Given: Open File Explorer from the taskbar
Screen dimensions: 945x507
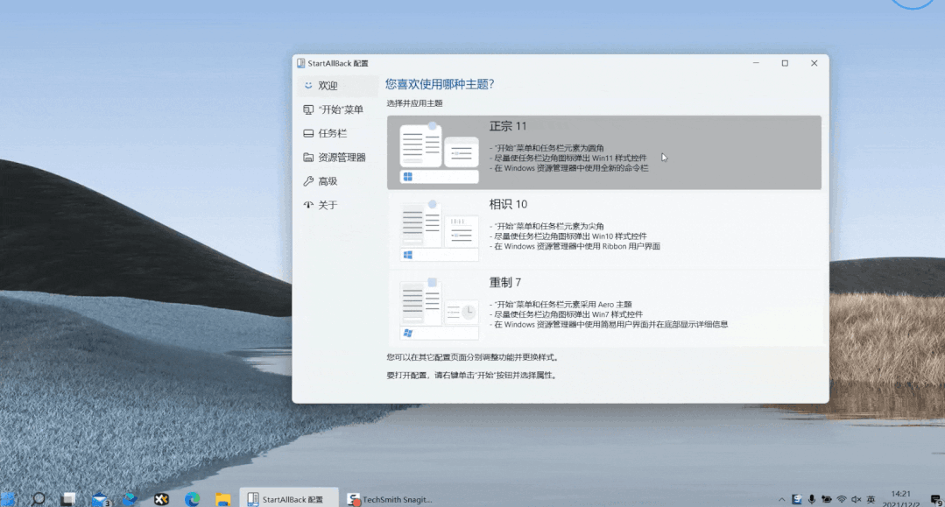Looking at the screenshot, I should [223, 497].
